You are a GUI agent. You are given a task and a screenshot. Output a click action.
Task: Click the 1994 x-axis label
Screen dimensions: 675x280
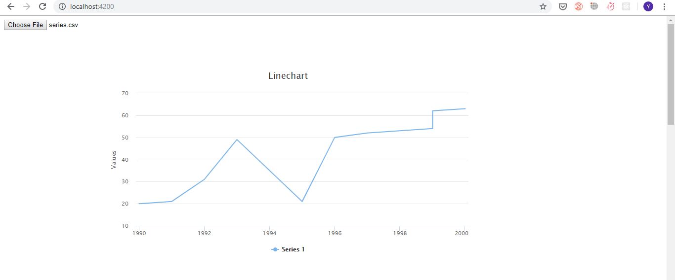(x=269, y=233)
